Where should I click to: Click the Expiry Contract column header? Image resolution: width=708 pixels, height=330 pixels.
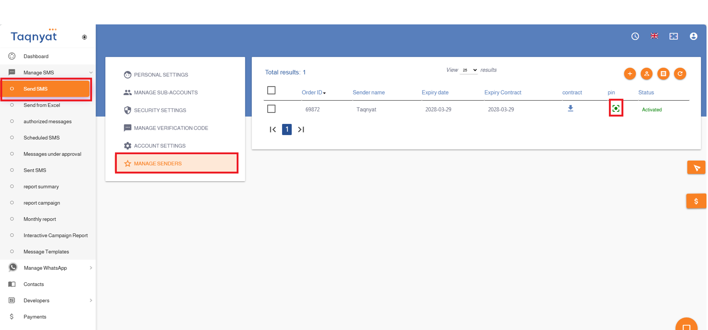point(503,93)
